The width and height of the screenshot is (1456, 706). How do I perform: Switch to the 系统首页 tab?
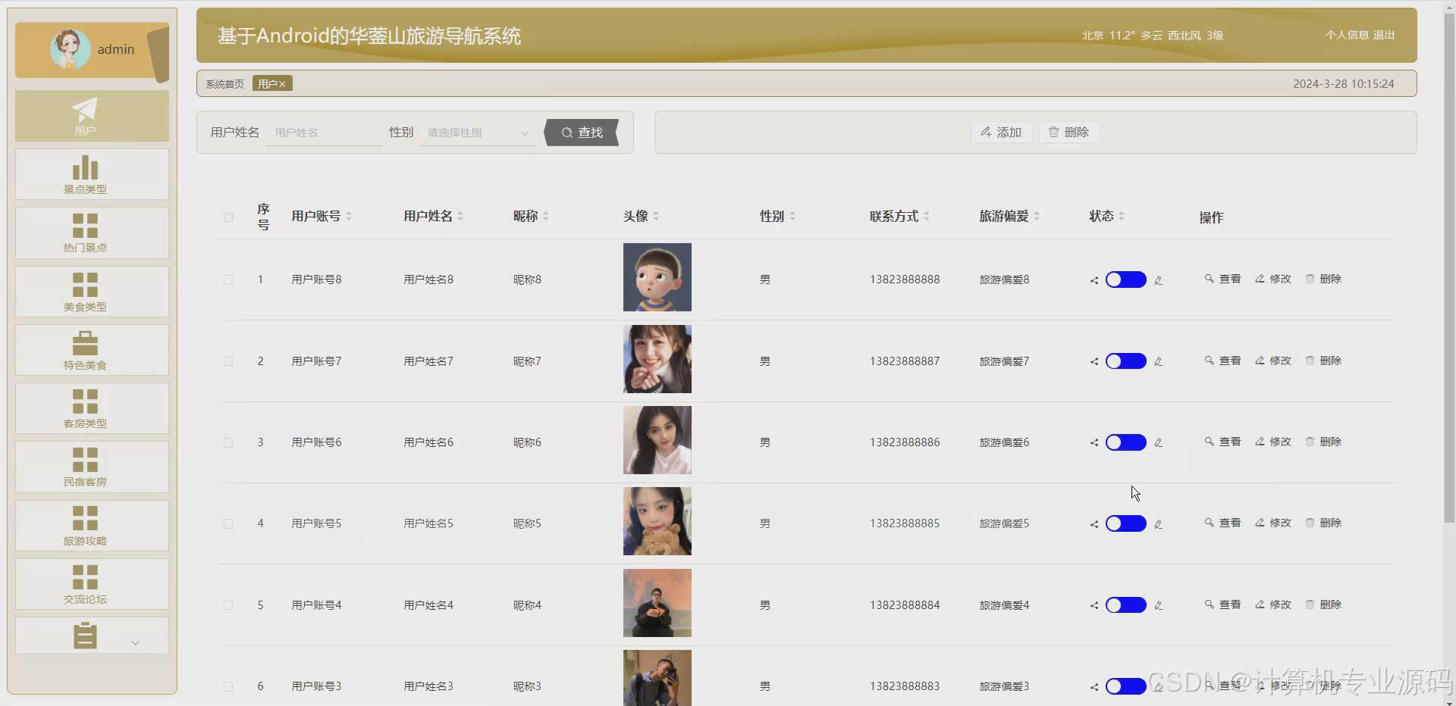coord(224,83)
